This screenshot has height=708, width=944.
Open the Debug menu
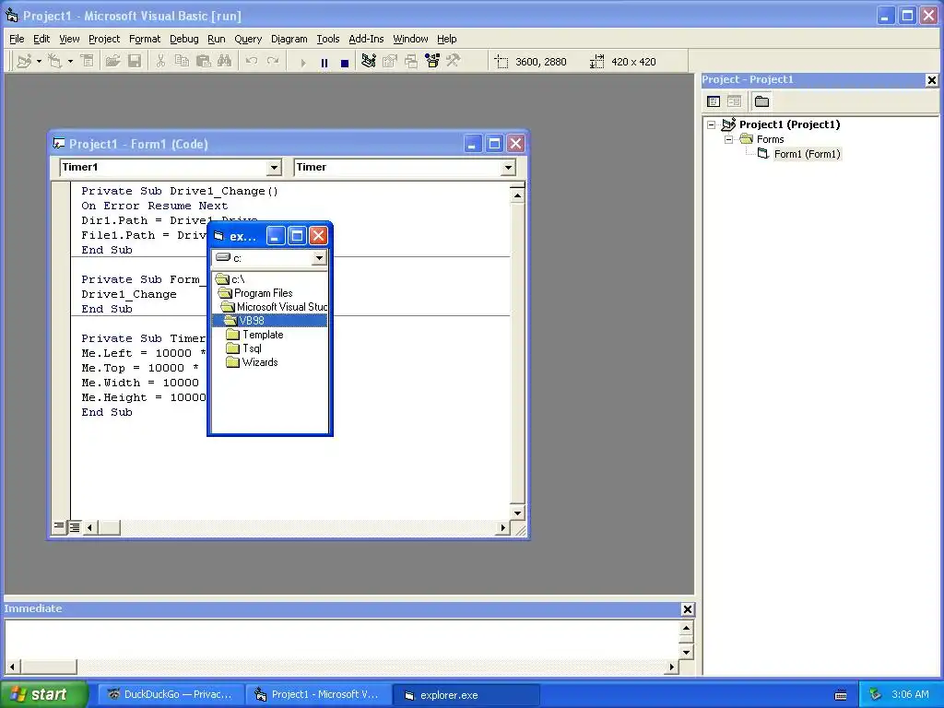tap(184, 39)
